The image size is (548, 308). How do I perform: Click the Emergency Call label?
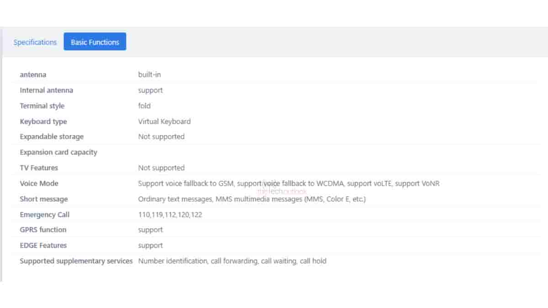45,214
